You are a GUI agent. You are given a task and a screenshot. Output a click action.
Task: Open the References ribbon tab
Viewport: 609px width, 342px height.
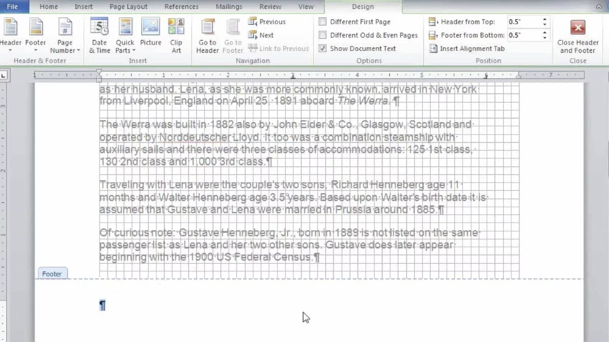[x=181, y=6]
